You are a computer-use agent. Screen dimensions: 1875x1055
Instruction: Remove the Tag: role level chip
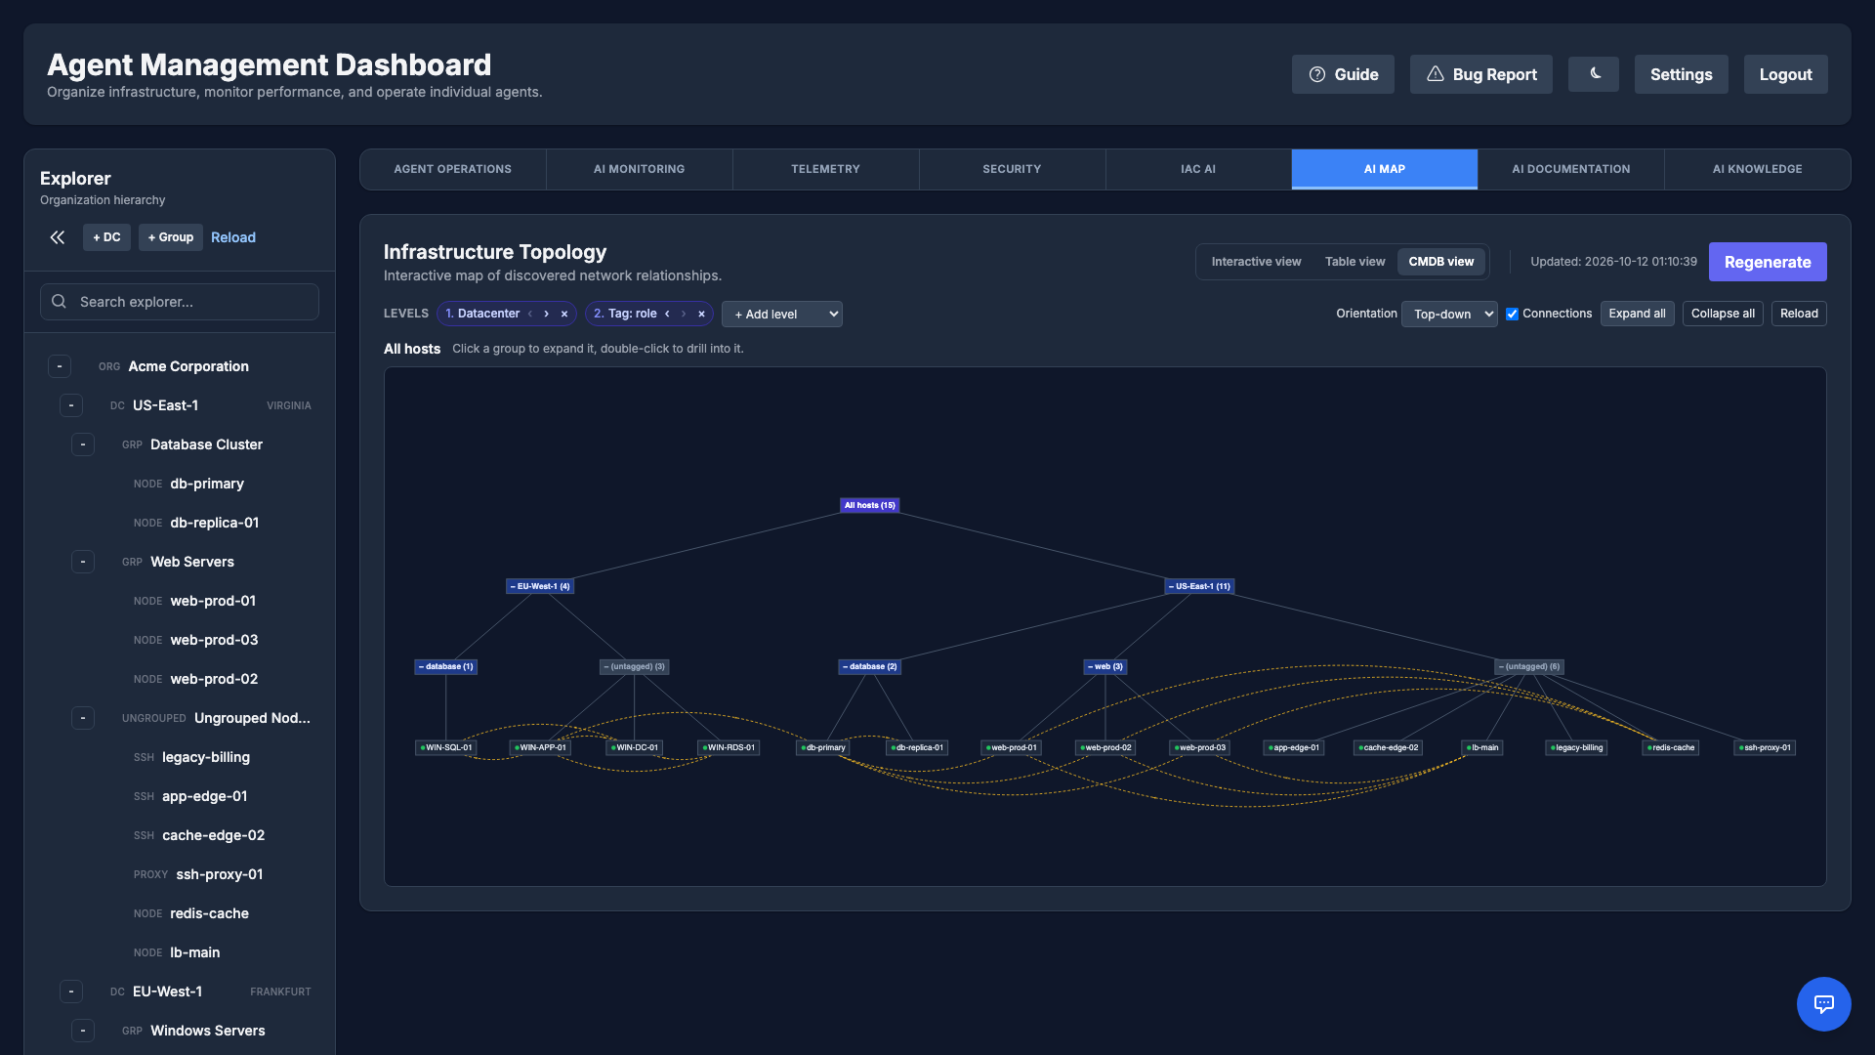coord(701,314)
